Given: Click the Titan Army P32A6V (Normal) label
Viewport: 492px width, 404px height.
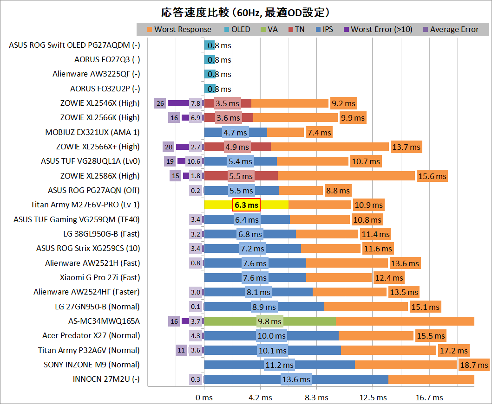Looking at the screenshot, I should pyautogui.click(x=89, y=350).
